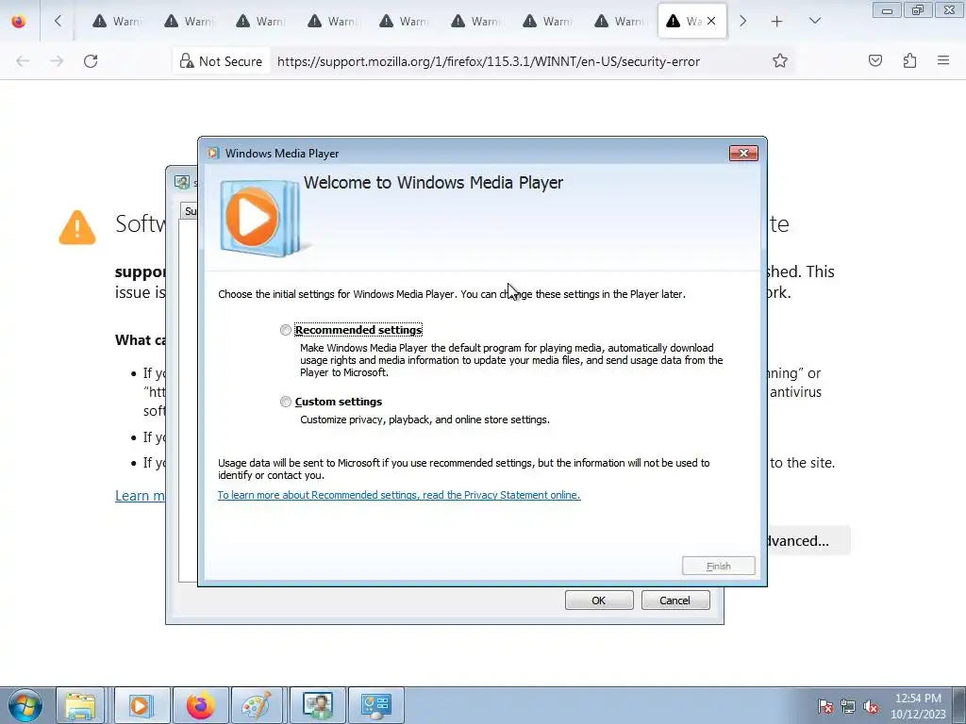Click the network tray icon
This screenshot has height=724, width=966.
click(x=848, y=706)
